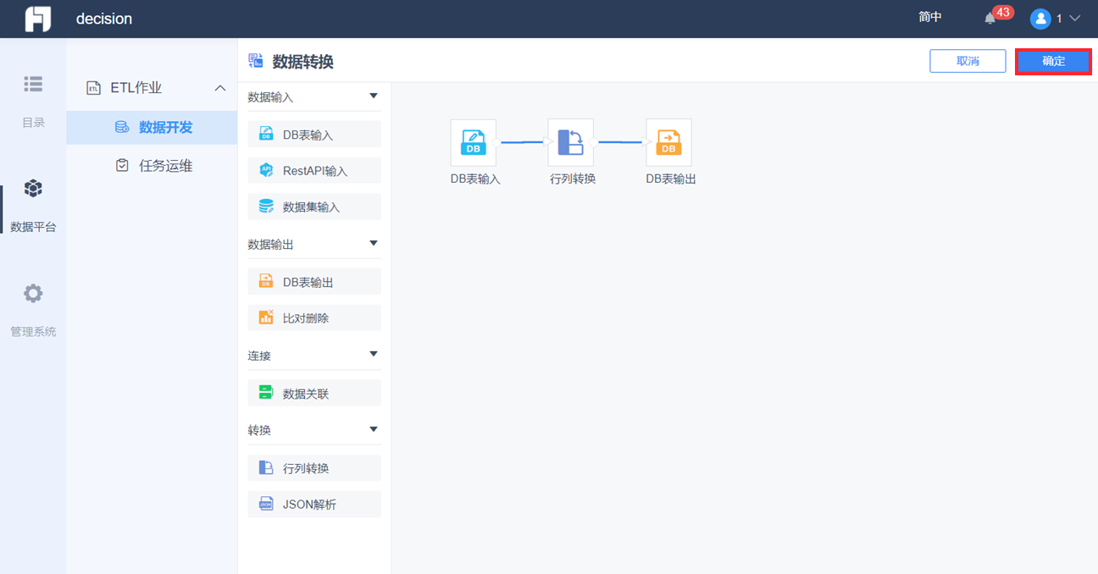Select the 行列转换 node on canvas
1098x574 pixels.
[x=571, y=142]
